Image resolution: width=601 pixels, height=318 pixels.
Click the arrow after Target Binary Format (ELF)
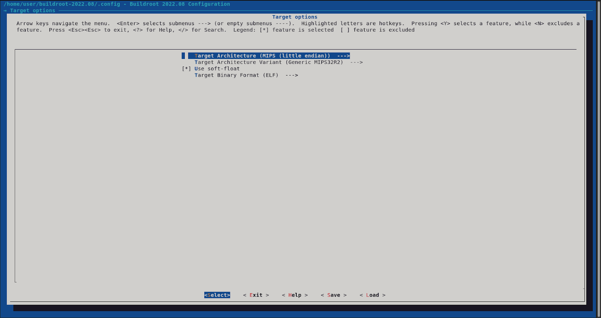(x=291, y=75)
